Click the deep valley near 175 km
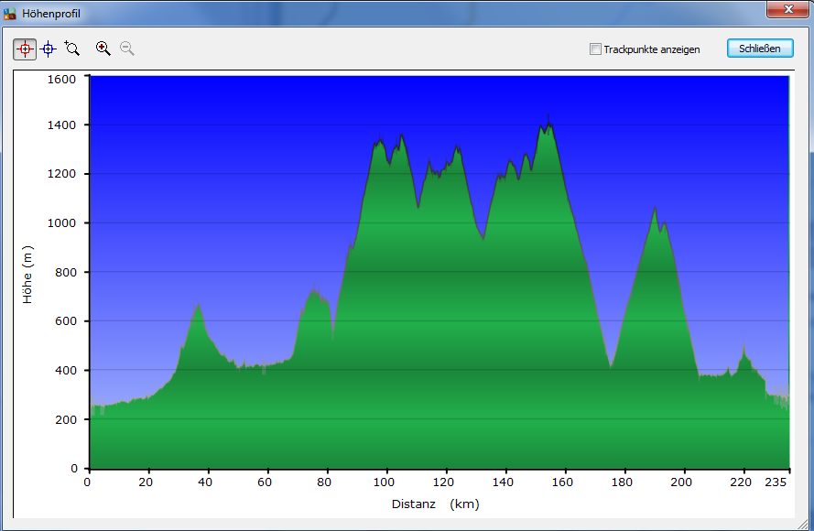The image size is (814, 531). (611, 366)
